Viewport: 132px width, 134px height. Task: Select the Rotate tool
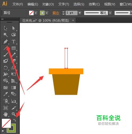[x=6, y=68]
